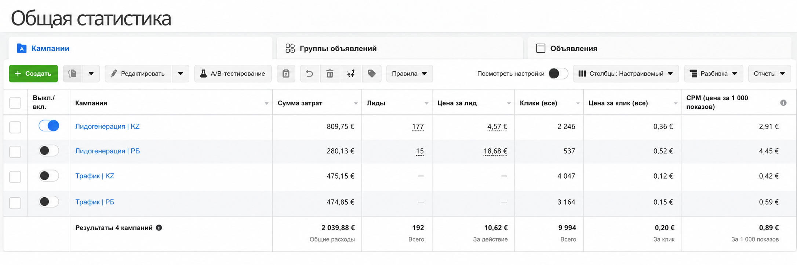Enable Трафик | KZ campaign toggle

(49, 176)
